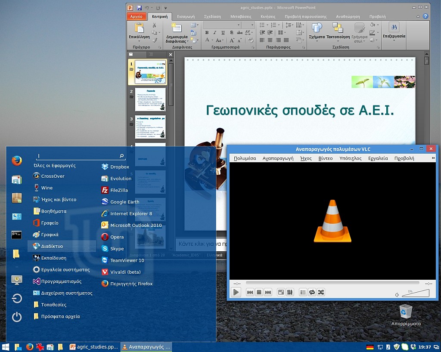Click the Επικόλληση paste icon
This screenshot has width=441, height=352.
click(x=139, y=28)
